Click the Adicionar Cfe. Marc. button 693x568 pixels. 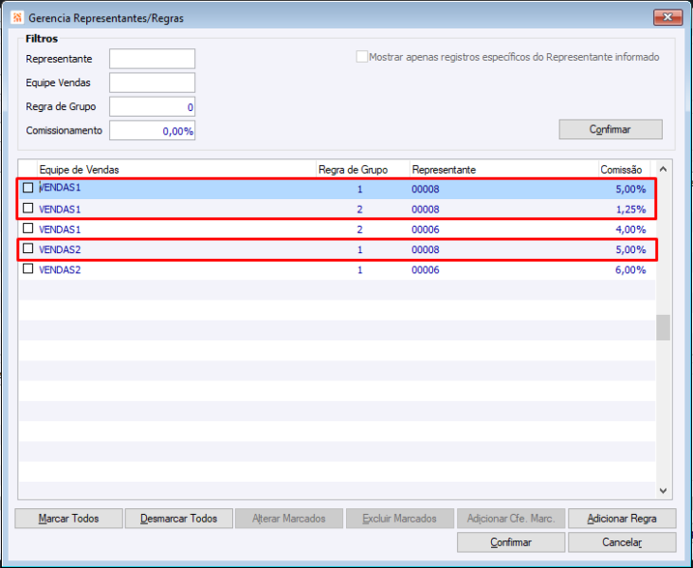511,519
